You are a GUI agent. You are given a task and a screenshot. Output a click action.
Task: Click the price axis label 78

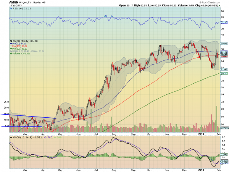click(x=223, y=81)
